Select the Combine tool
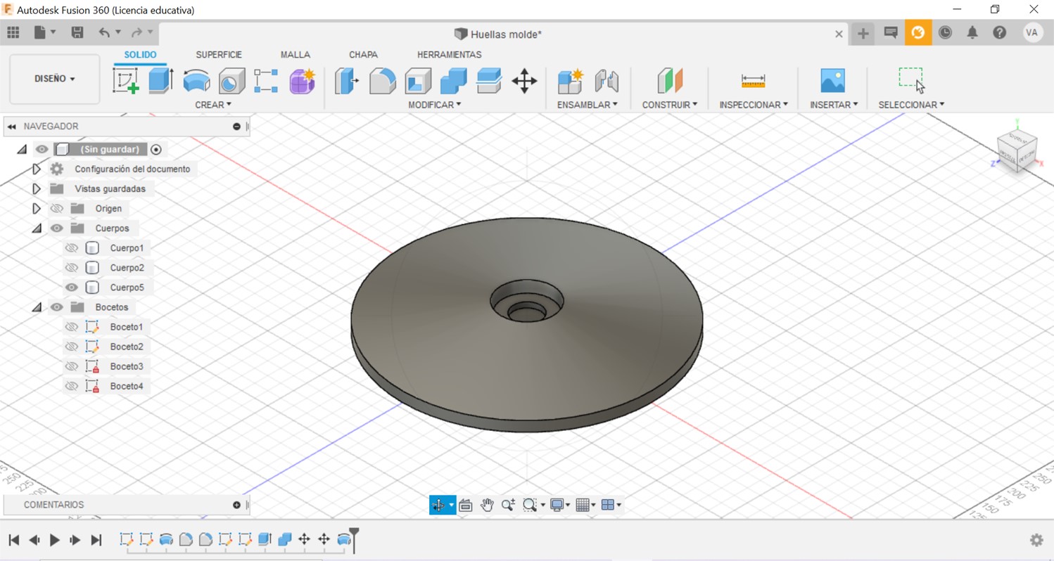 453,81
